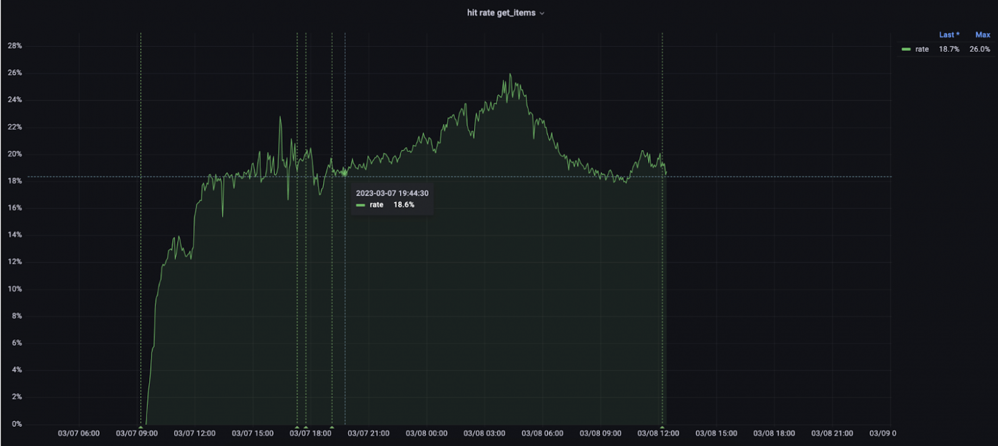Toggle the 'rate' series in legend

click(x=922, y=49)
